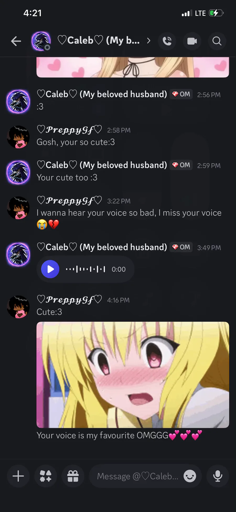The image size is (236, 512).
Task: Tap the microphone voice message button
Action: (x=218, y=476)
